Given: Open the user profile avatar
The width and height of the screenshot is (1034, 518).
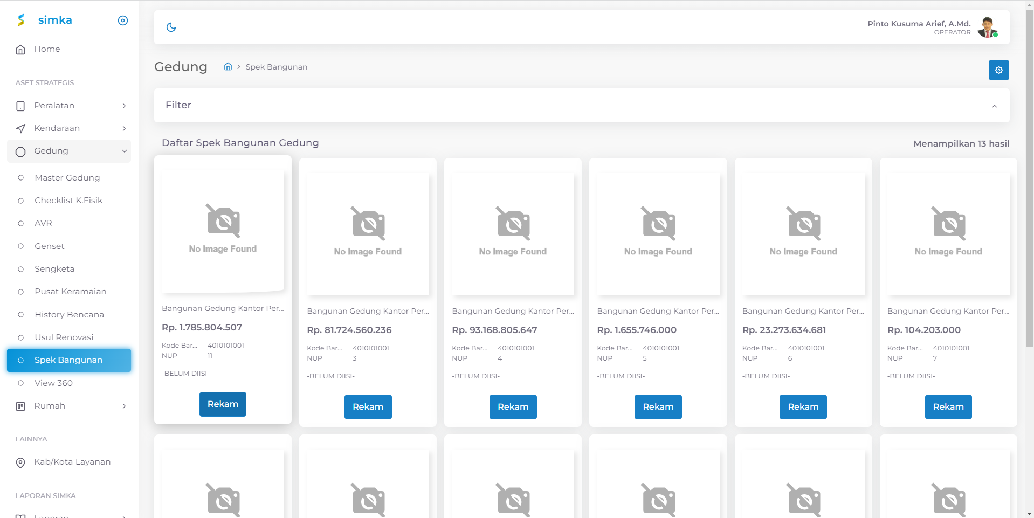Looking at the screenshot, I should (x=987, y=27).
